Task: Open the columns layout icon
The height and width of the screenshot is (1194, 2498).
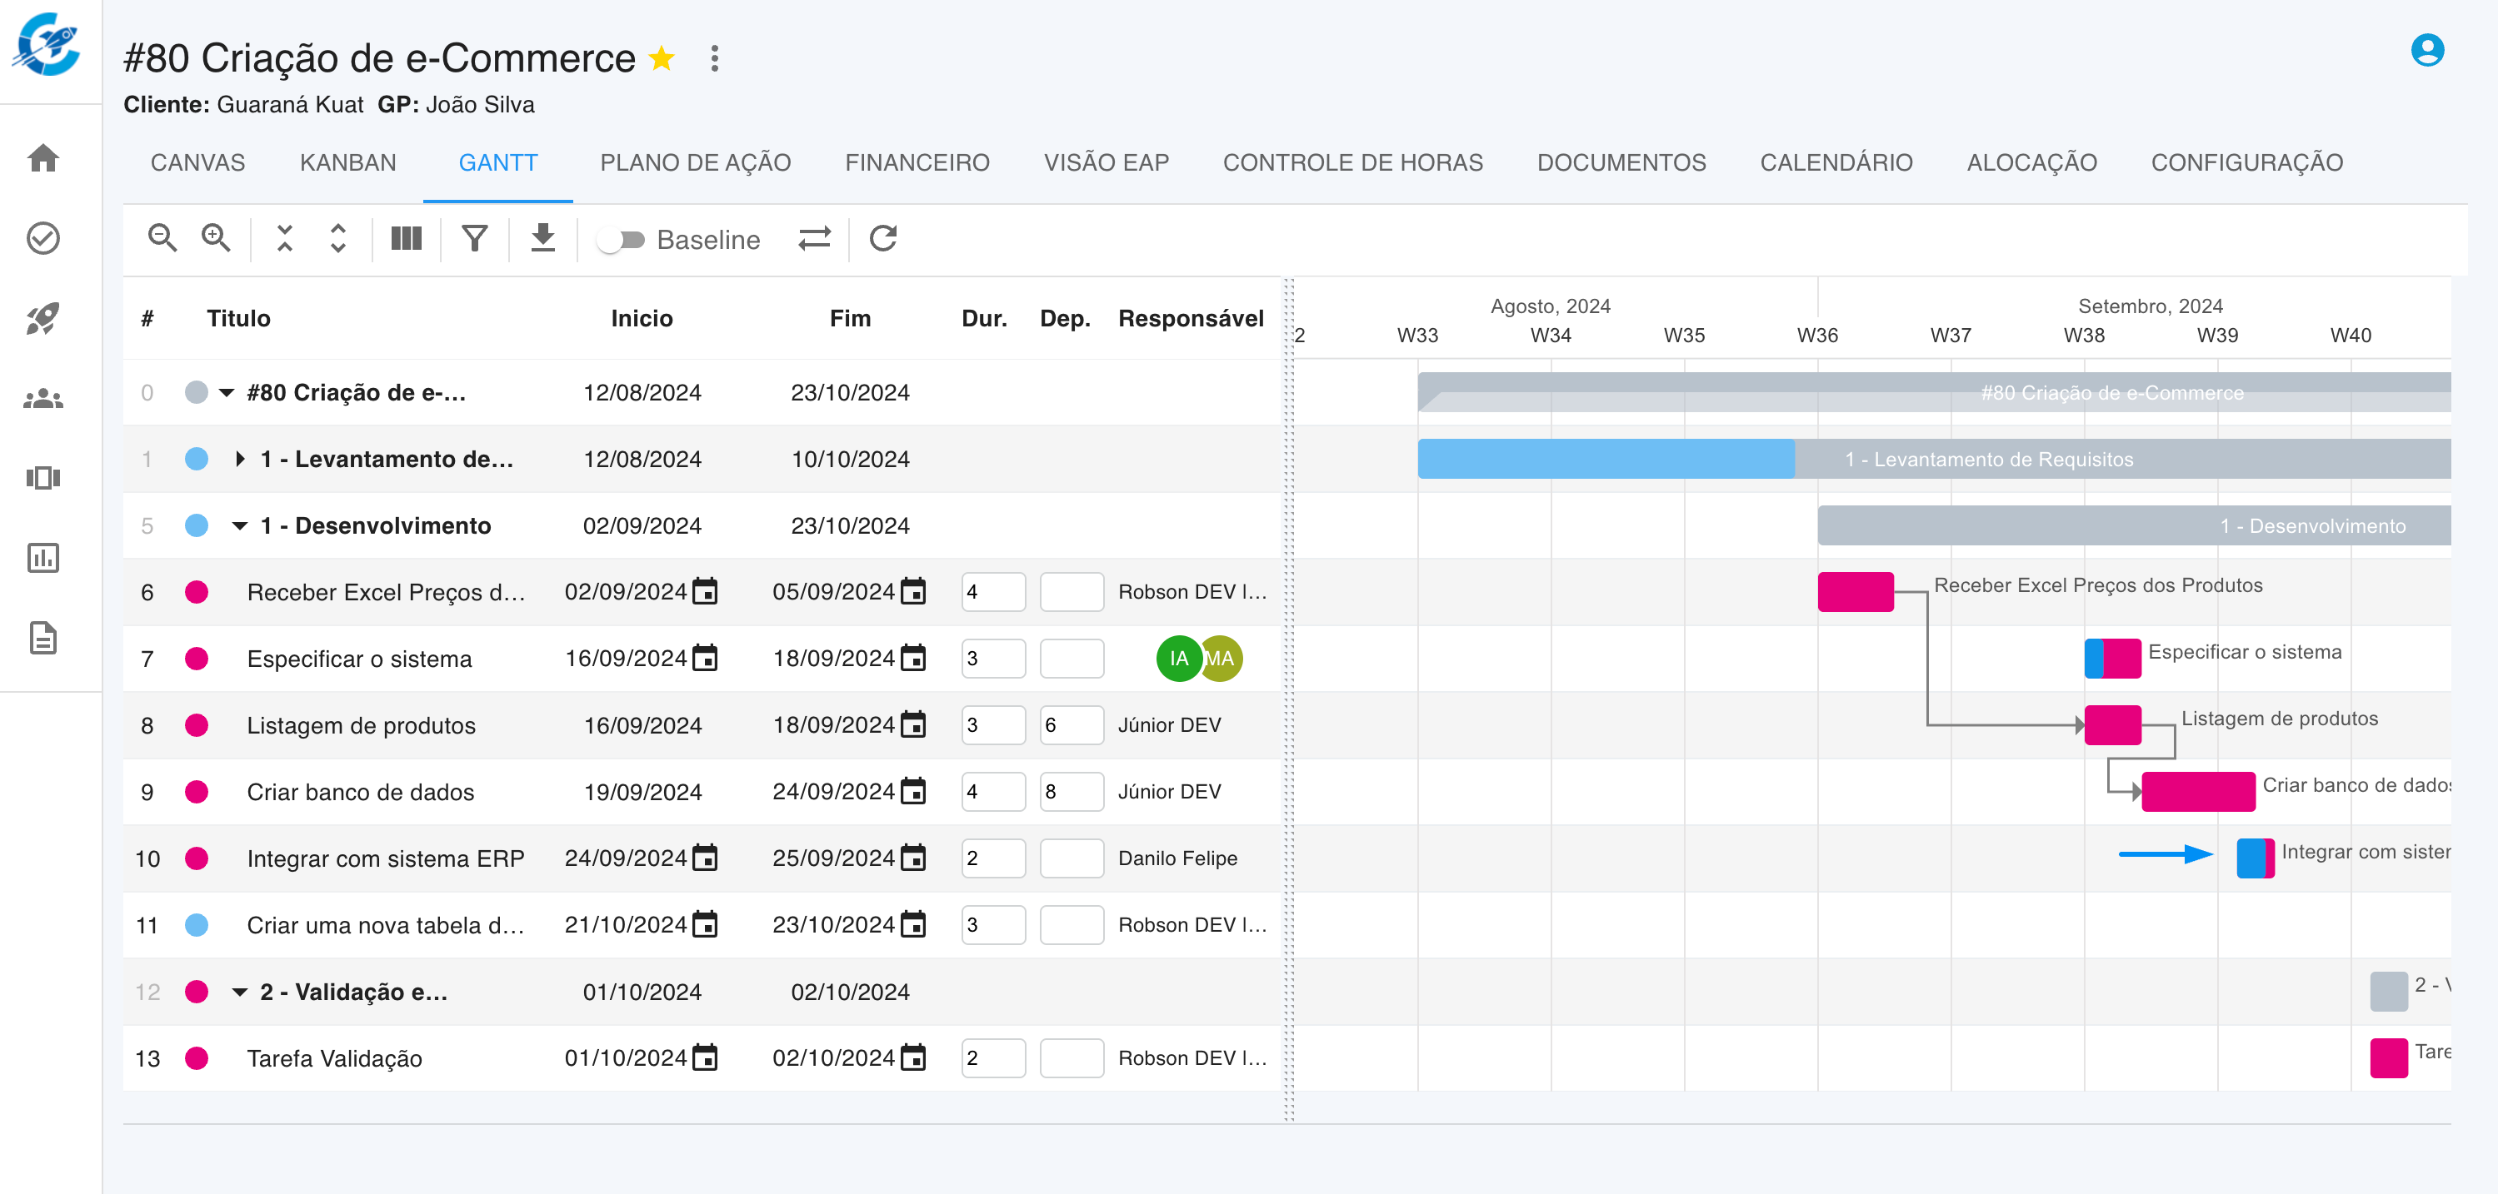Action: (x=407, y=238)
